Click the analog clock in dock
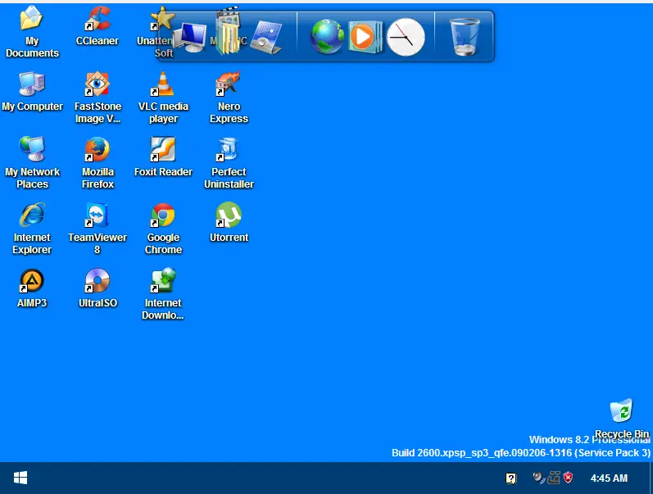 point(406,37)
